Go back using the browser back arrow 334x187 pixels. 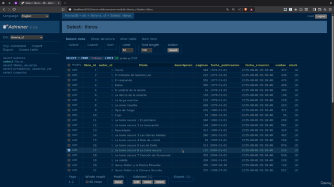4,9
